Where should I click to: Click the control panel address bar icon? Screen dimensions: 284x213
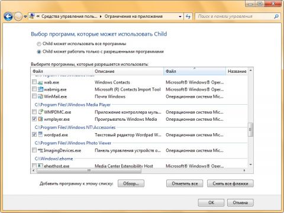pyautogui.click(x=32, y=16)
